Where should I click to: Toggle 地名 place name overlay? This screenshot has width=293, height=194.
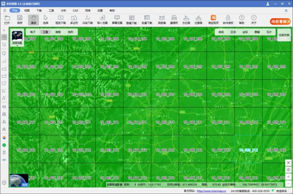point(221,32)
